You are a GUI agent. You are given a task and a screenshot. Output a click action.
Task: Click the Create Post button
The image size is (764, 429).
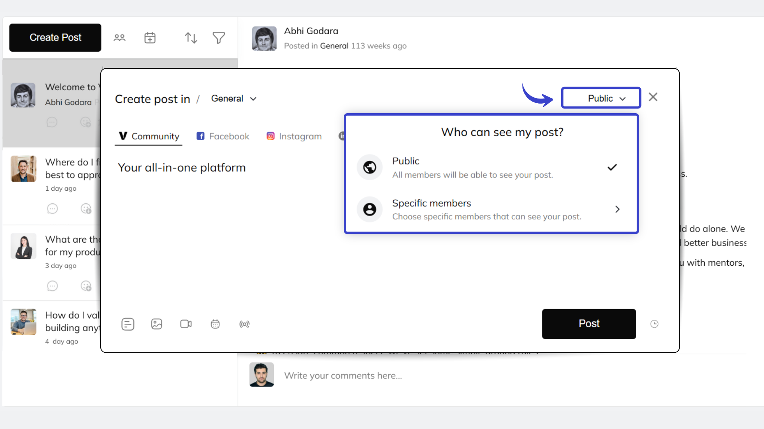[55, 37]
